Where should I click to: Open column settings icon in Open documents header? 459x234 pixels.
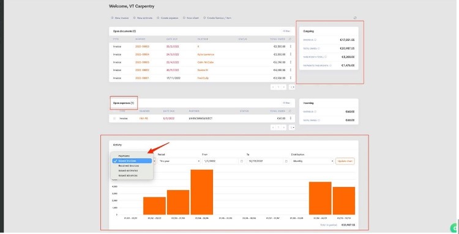pos(290,39)
